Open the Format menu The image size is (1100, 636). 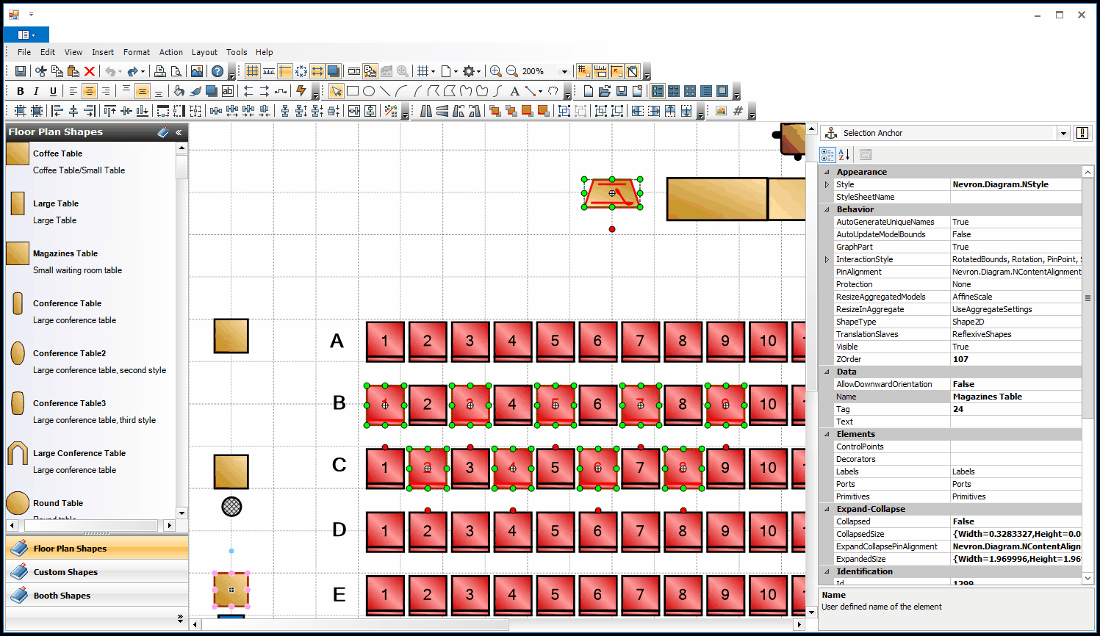[x=137, y=52]
